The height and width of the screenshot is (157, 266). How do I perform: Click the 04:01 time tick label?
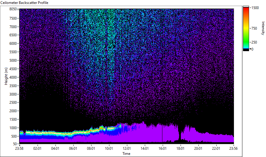coord(55,149)
